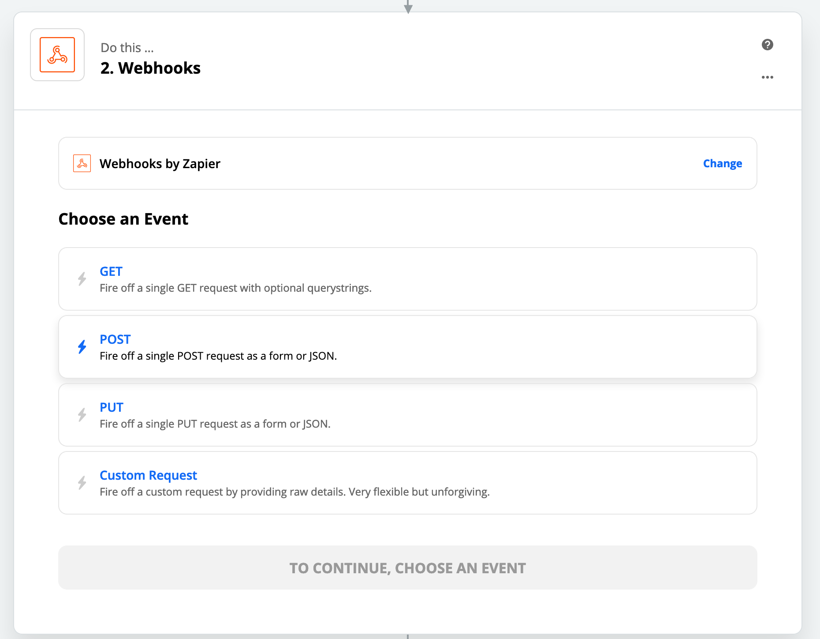The image size is (820, 639).
Task: Select the Custom Request event
Action: (x=408, y=483)
